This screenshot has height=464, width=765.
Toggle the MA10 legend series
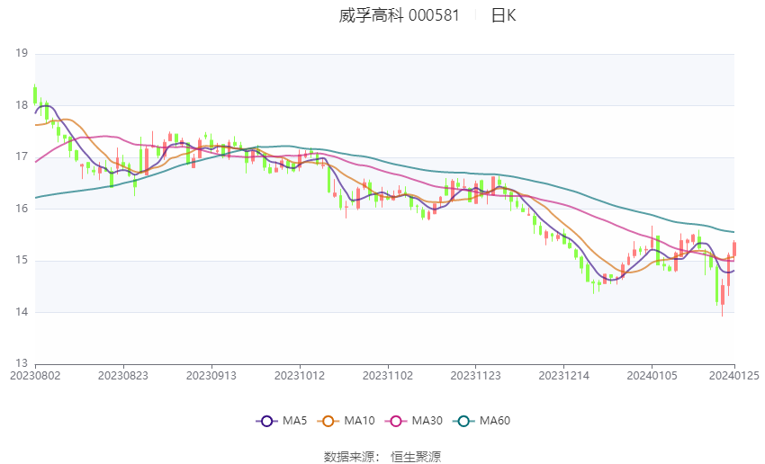(346, 421)
